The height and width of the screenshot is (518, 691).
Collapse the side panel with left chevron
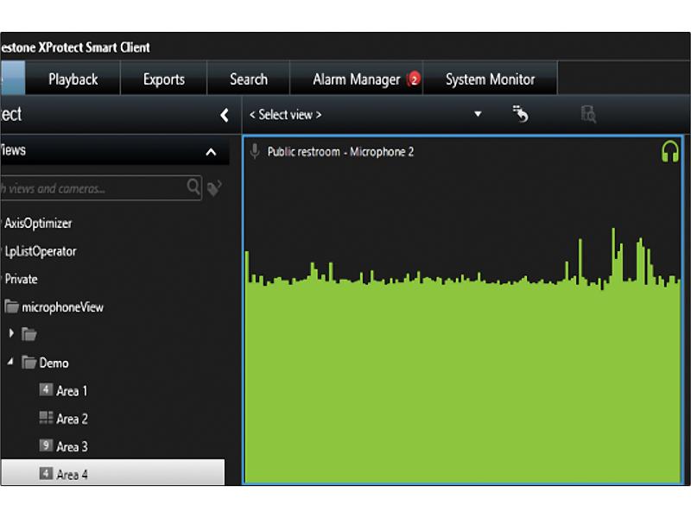click(x=225, y=116)
